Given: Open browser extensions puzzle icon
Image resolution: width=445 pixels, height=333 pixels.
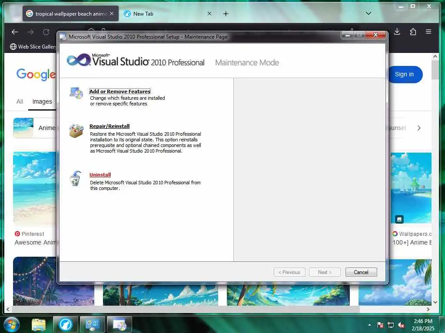Looking at the screenshot, I should [413, 32].
